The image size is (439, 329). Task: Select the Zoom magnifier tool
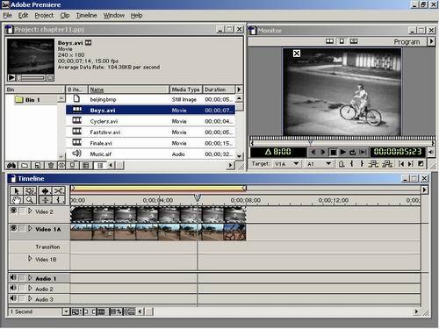(30, 200)
